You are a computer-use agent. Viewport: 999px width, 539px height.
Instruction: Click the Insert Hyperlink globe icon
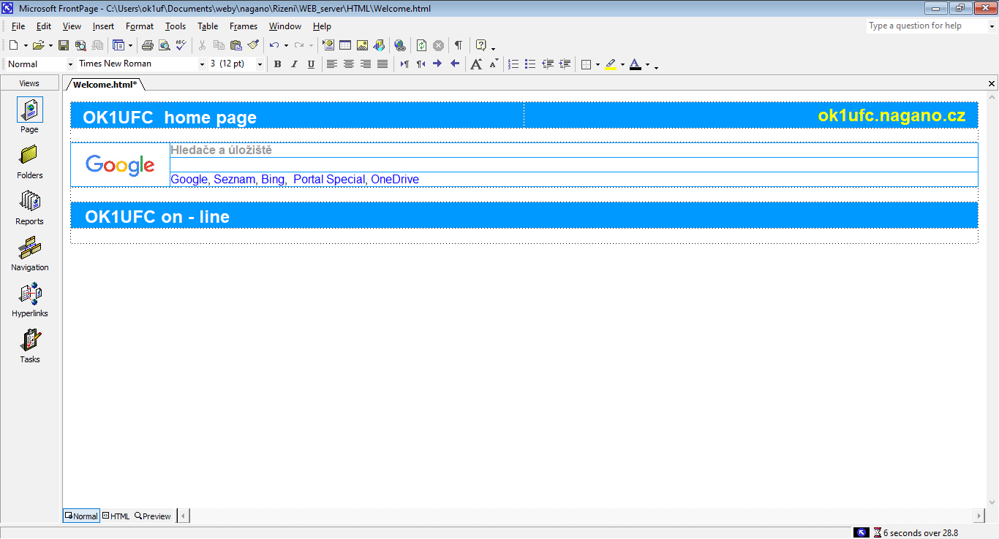coord(399,45)
